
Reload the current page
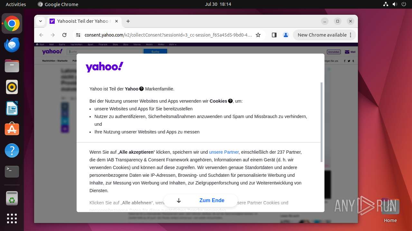pyautogui.click(x=64, y=35)
